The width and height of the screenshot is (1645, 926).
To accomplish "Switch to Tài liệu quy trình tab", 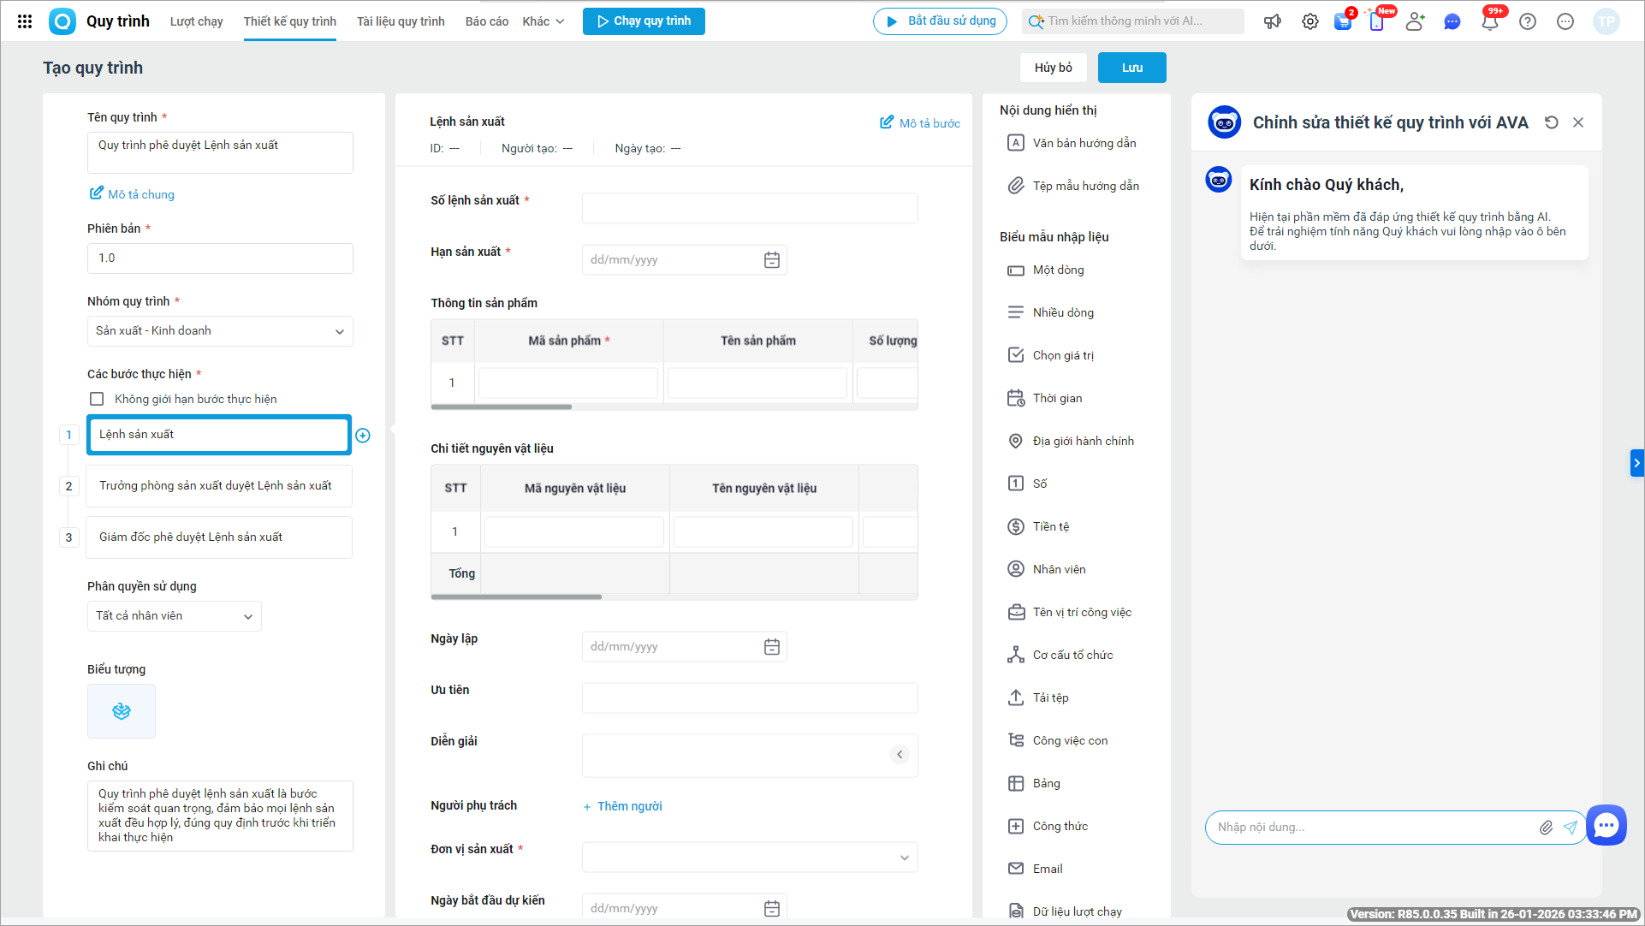I will pyautogui.click(x=401, y=21).
